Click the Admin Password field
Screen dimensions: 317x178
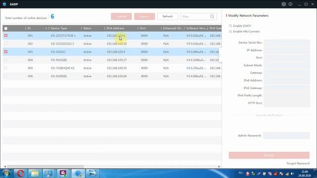pos(286,135)
